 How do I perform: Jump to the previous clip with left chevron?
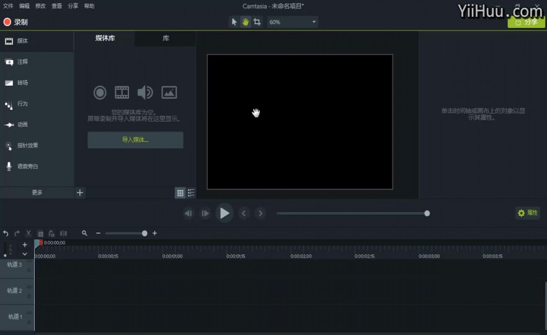point(244,213)
